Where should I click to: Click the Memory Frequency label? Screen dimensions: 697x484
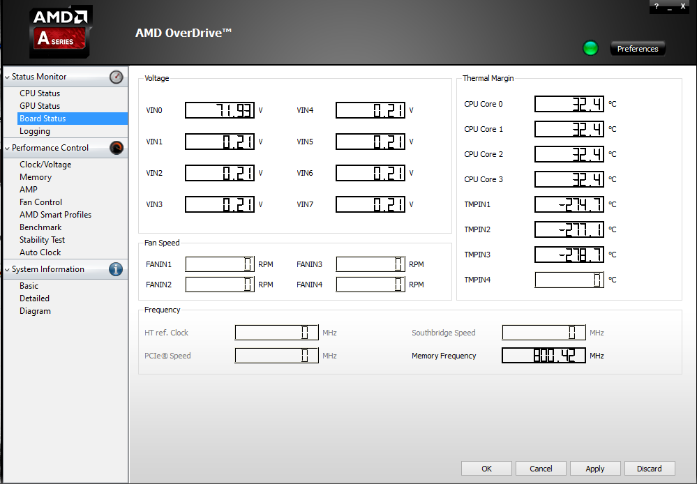[x=444, y=356]
